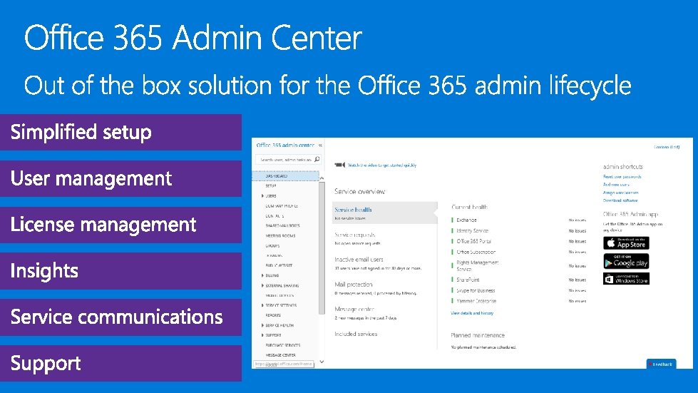This screenshot has width=698, height=393.
Task: Click the navigation pane scrollbar thumb
Action: (322, 248)
